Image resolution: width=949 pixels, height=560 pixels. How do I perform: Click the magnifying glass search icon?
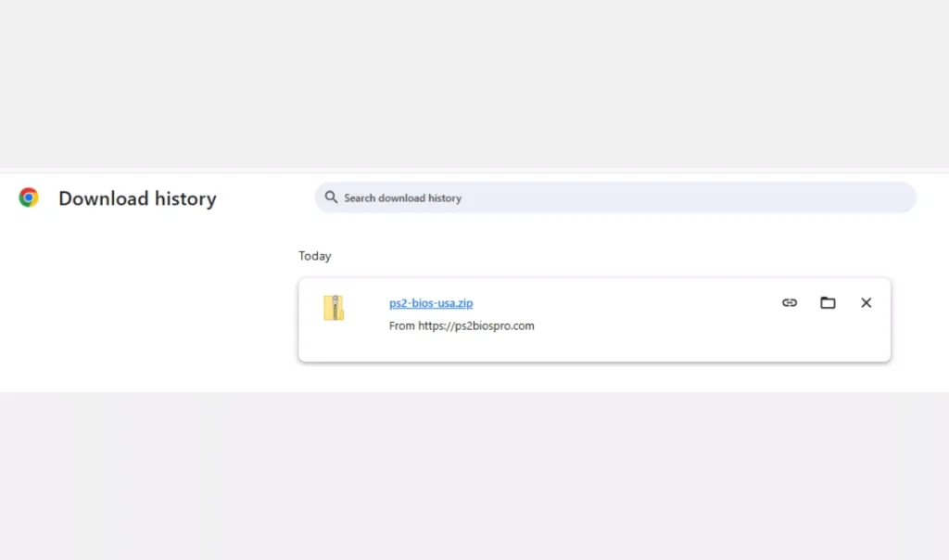pyautogui.click(x=331, y=197)
